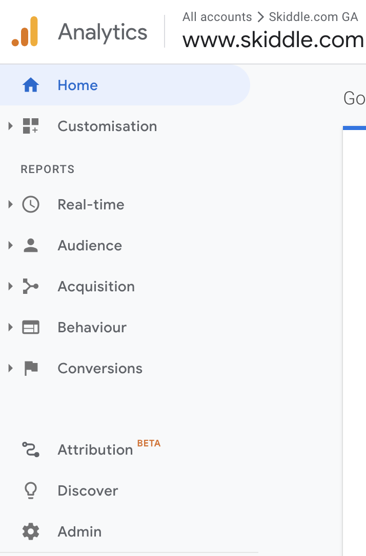Click the Behaviour page layout icon
This screenshot has height=556, width=366.
point(31,327)
